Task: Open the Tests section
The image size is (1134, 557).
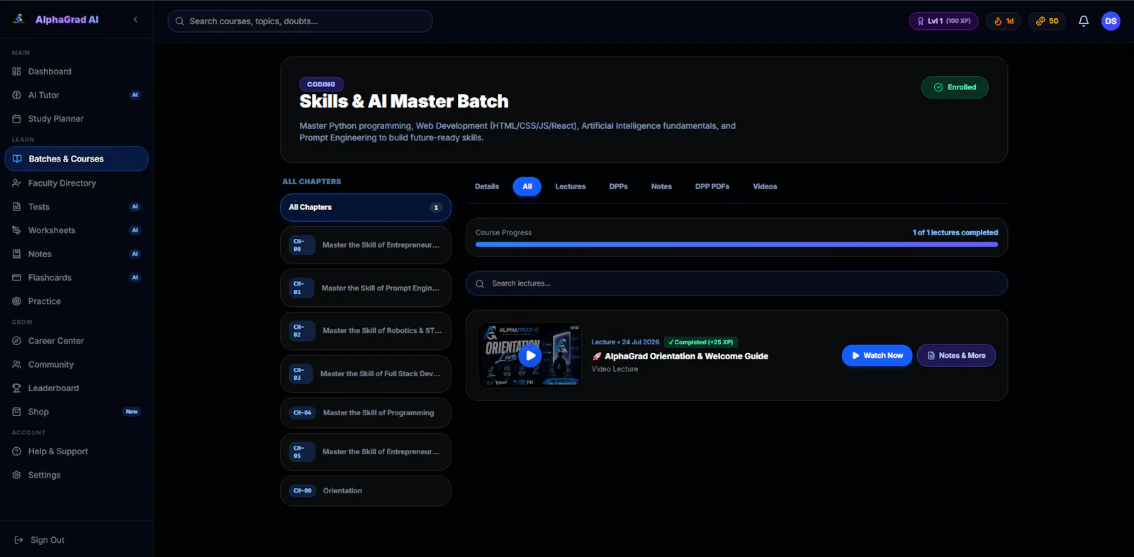Action: (77, 207)
